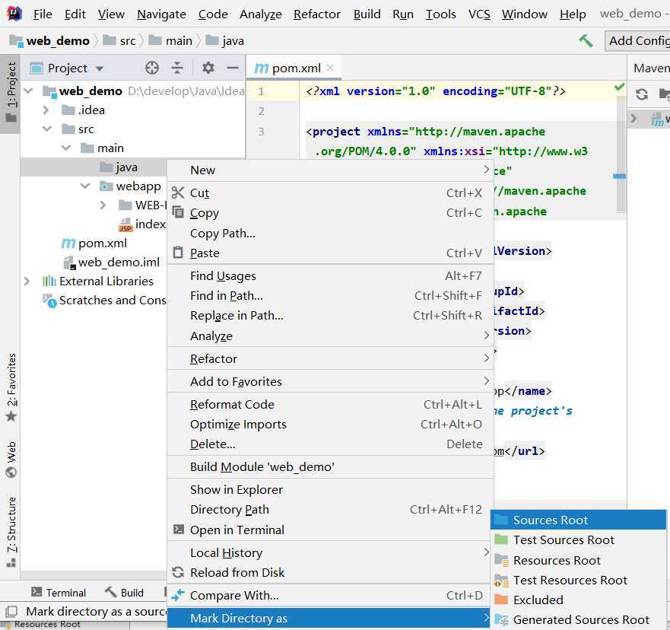The width and height of the screenshot is (670, 630).
Task: Click the Compare With arrows icon
Action: click(178, 595)
